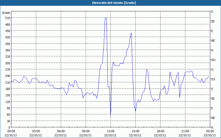Select the 300 value on the degree axis

tap(8, 63)
